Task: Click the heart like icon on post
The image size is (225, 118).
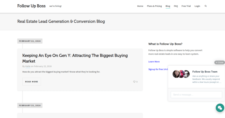Action: point(134,82)
